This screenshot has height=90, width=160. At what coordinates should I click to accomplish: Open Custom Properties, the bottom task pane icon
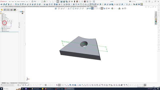point(156,23)
